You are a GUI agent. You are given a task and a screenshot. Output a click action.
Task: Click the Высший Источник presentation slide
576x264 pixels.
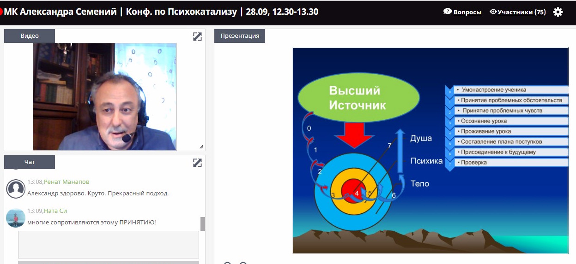click(430, 150)
